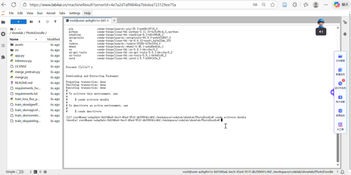Viewport: 351px width, 175px height.
Task: Toggle the file filter funnel icon
Action: (55, 22)
